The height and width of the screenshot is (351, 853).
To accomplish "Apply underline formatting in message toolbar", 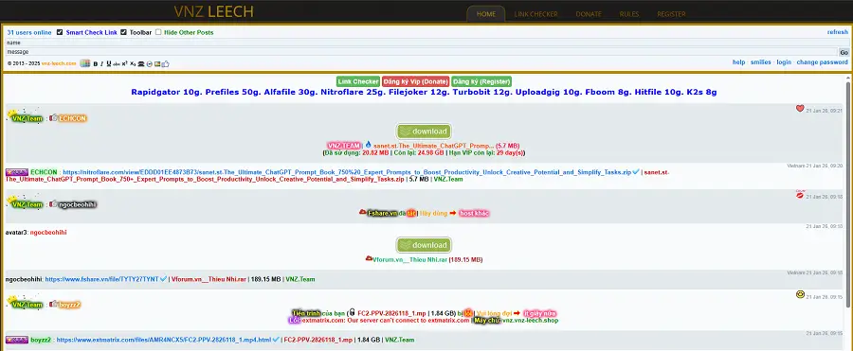I will point(109,63).
